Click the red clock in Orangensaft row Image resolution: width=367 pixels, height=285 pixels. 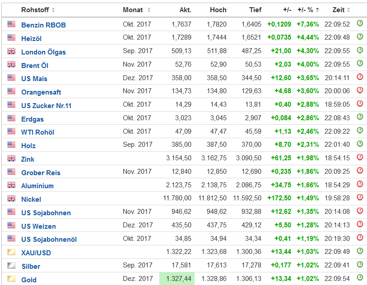click(x=360, y=90)
